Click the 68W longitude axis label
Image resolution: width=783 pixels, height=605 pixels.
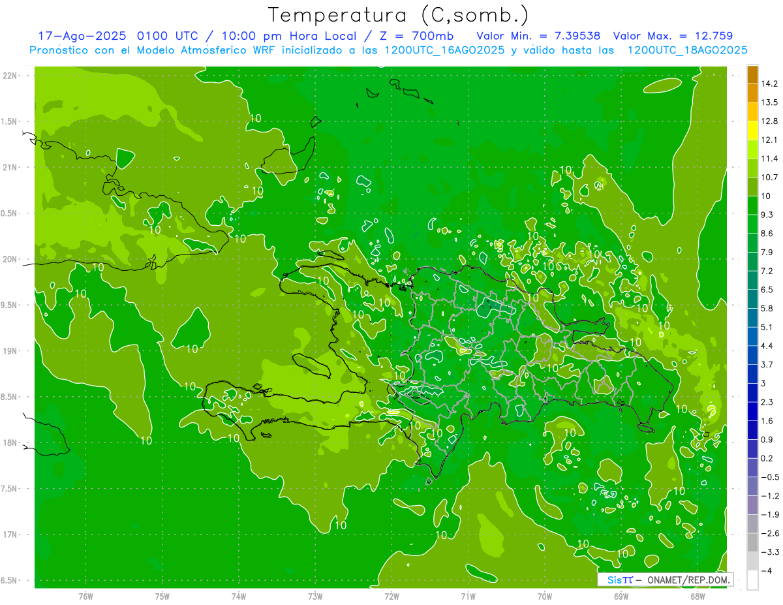(697, 596)
